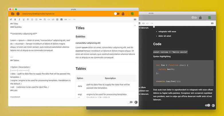Save with green floppy icon in dark window

point(209,18)
